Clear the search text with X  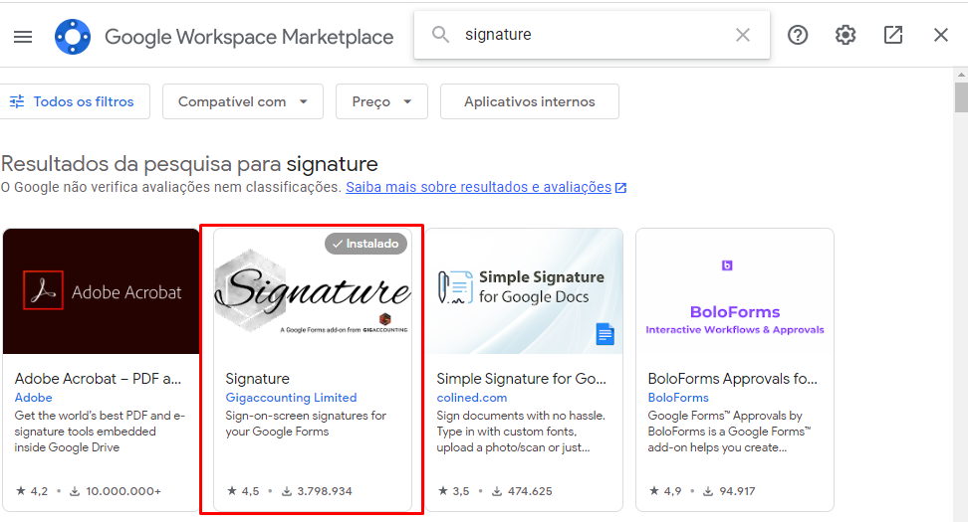[x=743, y=35]
